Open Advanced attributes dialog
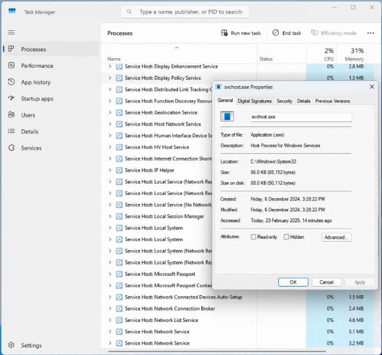Image resolution: width=382 pixels, height=355 pixels. click(x=336, y=237)
